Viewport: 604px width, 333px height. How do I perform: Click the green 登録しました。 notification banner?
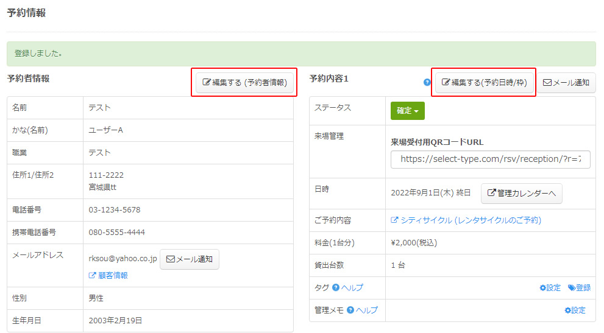(x=301, y=54)
